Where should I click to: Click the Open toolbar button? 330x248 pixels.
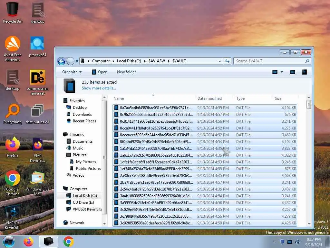100,72
